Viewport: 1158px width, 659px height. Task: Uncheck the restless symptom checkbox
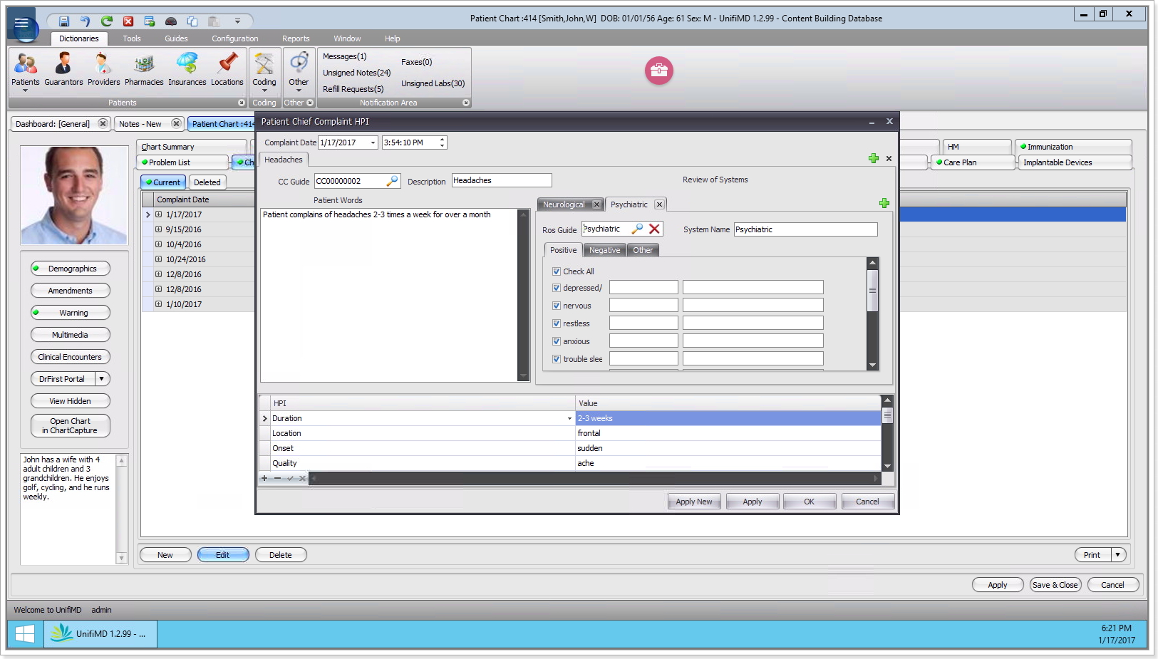[557, 323]
